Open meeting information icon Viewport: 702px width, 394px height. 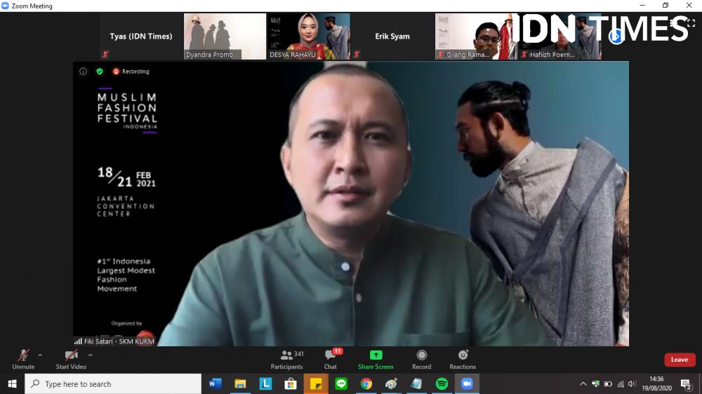point(84,71)
